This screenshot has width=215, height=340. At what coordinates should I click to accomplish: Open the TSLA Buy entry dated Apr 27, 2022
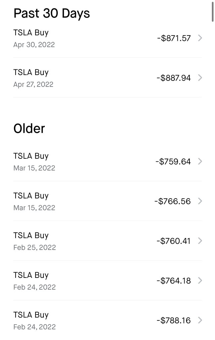coord(107,78)
